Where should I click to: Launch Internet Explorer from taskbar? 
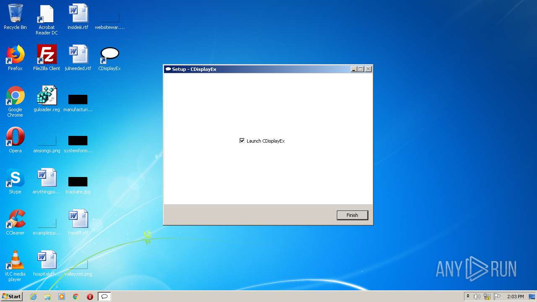point(34,297)
